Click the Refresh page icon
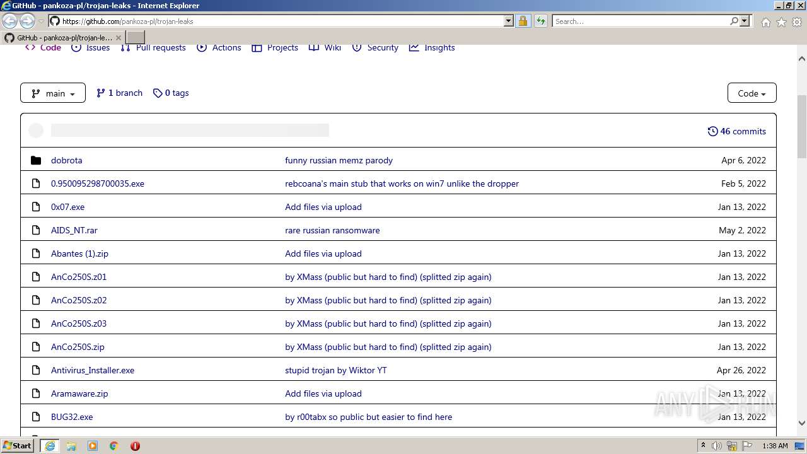Image resolution: width=807 pixels, height=454 pixels. point(540,21)
